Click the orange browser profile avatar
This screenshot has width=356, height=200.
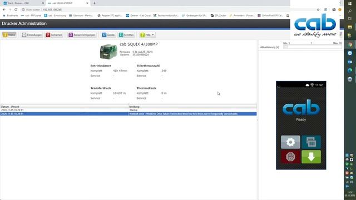340,10
